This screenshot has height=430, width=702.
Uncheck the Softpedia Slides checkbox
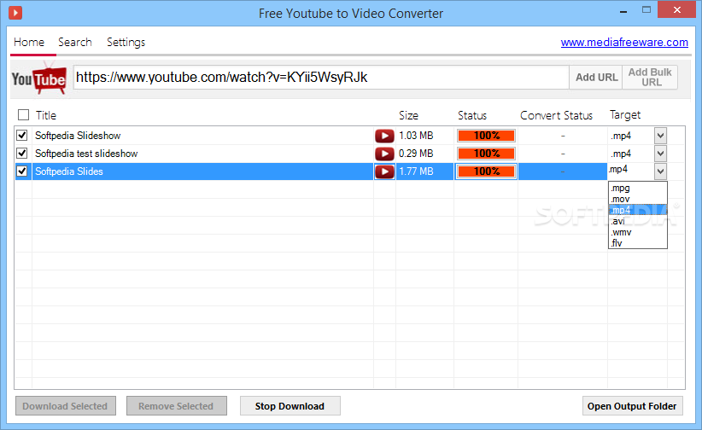click(22, 171)
